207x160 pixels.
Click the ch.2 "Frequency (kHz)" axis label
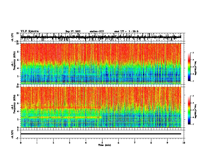tap(15, 104)
